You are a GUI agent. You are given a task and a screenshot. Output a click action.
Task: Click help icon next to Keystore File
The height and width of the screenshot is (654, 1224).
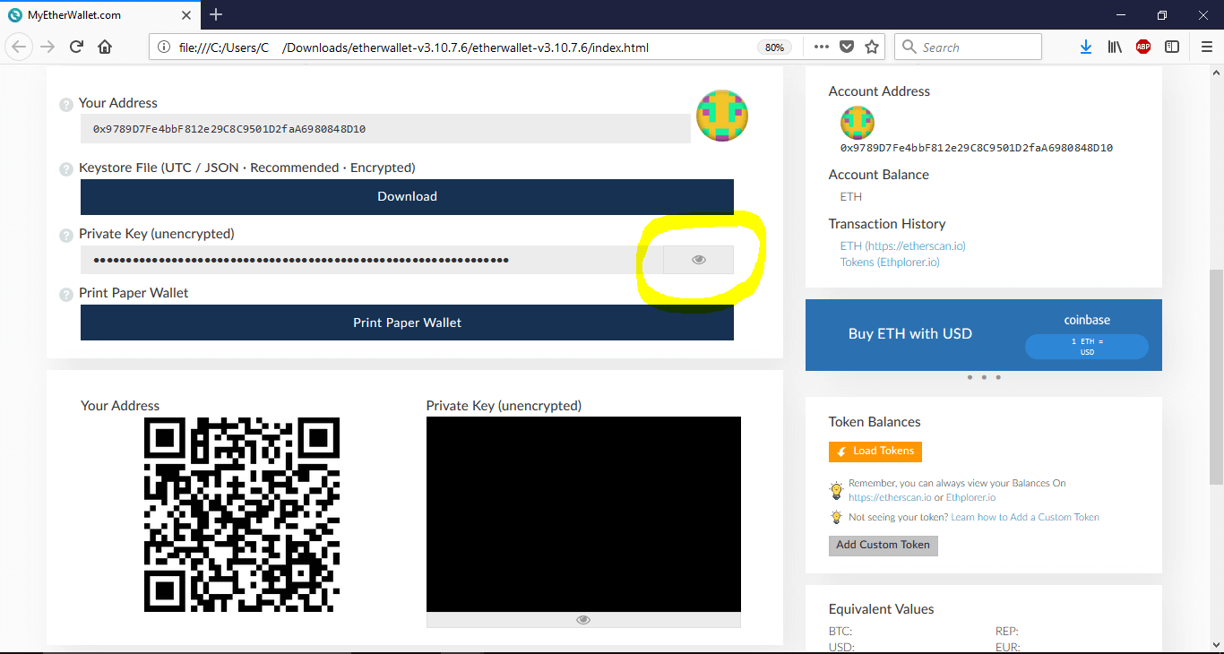tap(65, 169)
